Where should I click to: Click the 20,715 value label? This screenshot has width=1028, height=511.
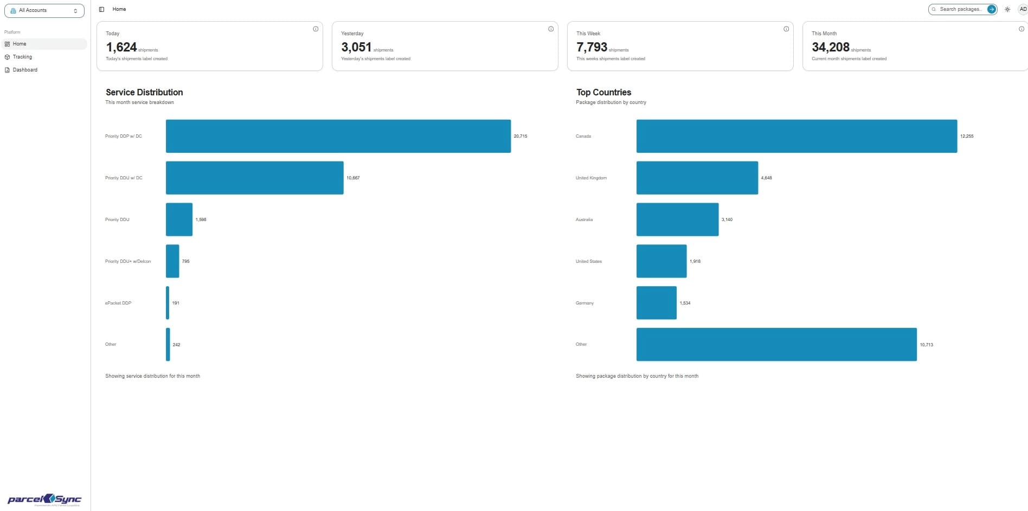(x=521, y=136)
